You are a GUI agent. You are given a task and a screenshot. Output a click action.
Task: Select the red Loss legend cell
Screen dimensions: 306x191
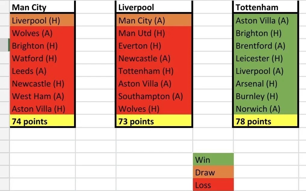click(213, 185)
